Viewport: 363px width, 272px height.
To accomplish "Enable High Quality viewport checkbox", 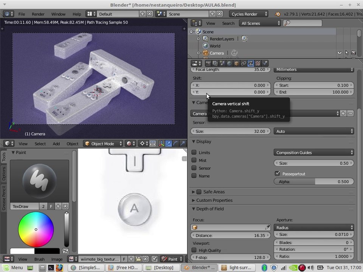I will point(194,250).
